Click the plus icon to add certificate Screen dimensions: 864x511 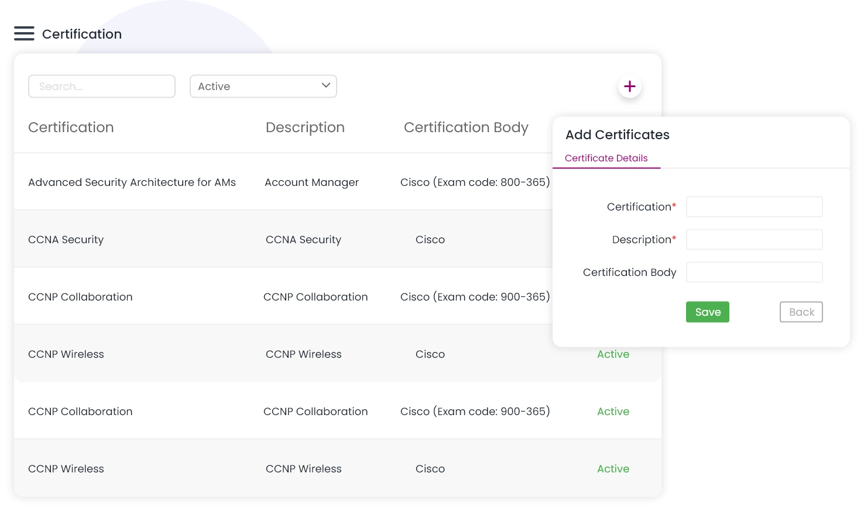point(629,87)
